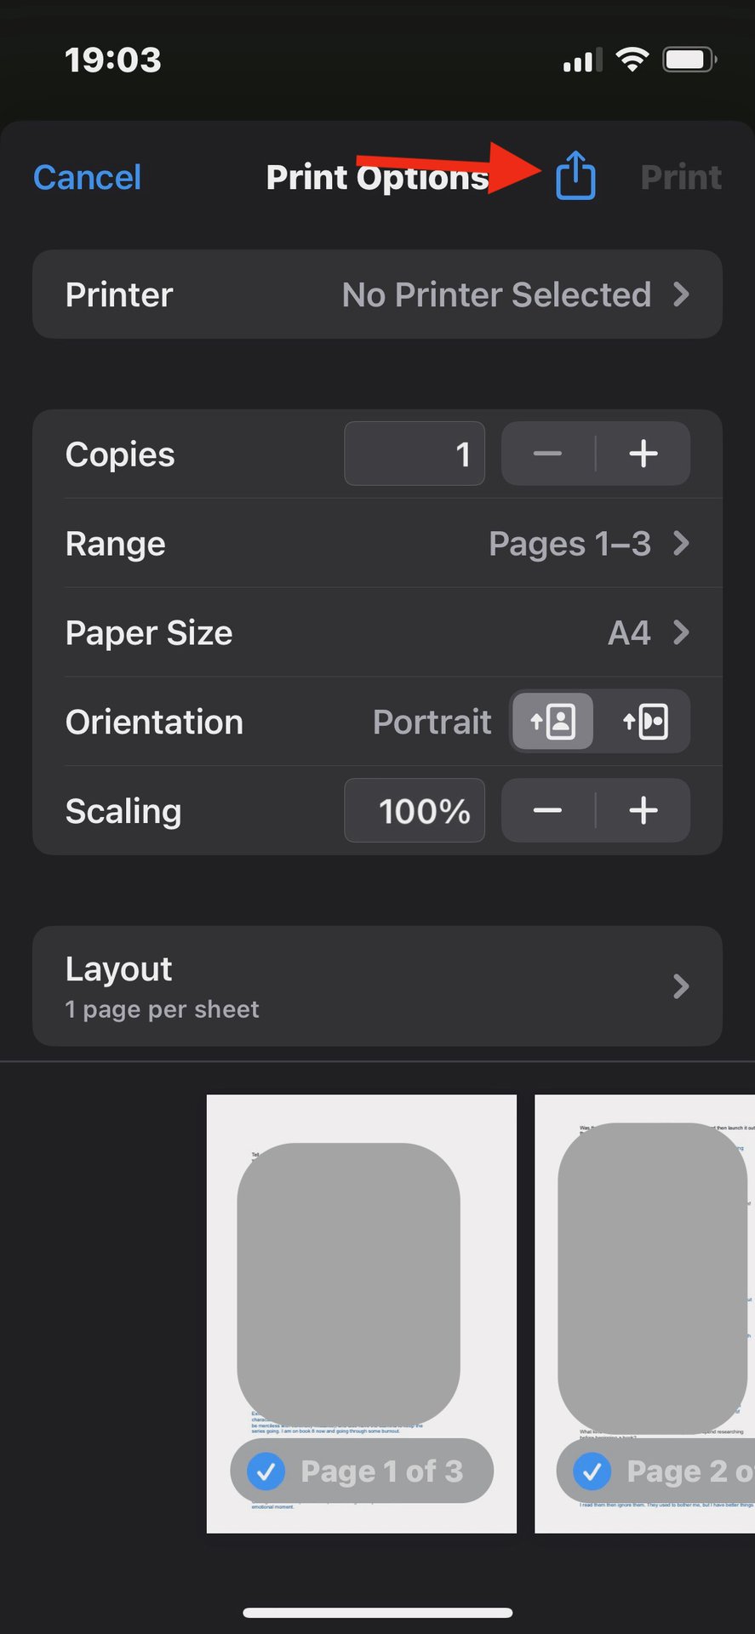Toggle the Page 2 checkmark
755x1634 pixels.
click(592, 1471)
